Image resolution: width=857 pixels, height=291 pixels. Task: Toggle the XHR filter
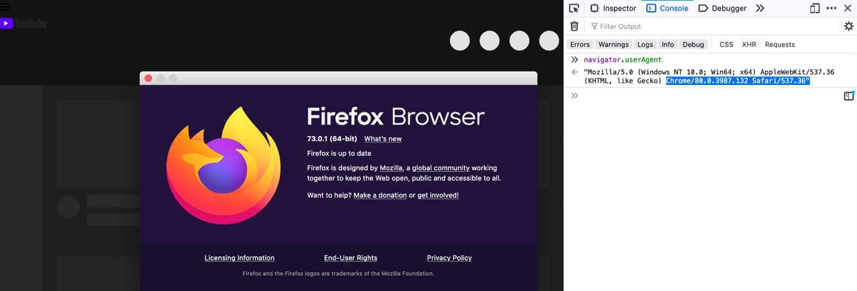click(x=749, y=44)
